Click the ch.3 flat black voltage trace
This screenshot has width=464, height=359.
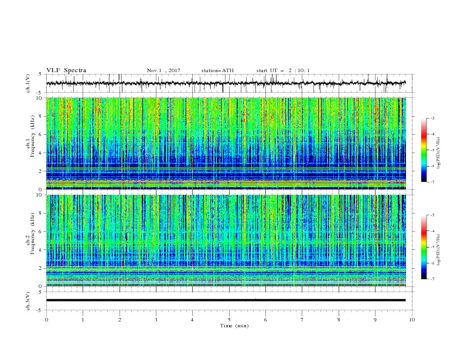point(226,300)
